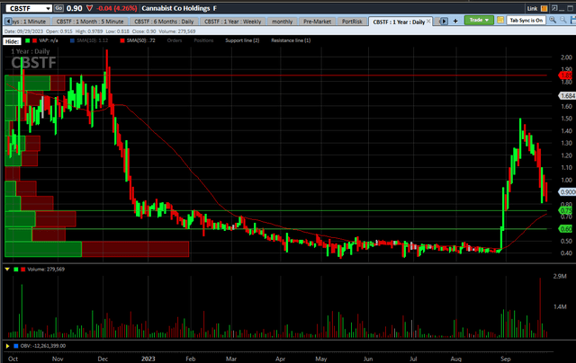The image size is (576, 363).
Task: Expand the OBV panel triangle
Action: click(7, 346)
